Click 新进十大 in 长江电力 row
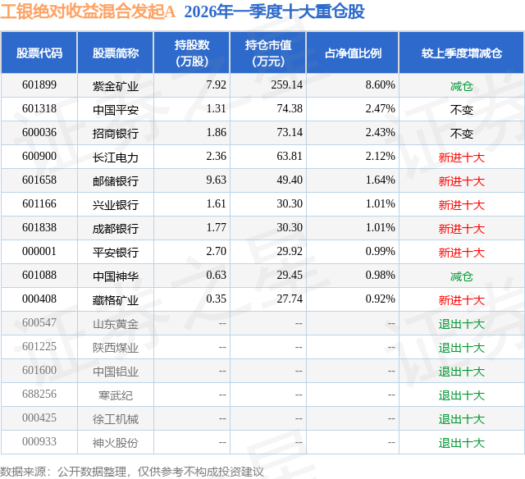Image resolution: width=525 pixels, height=479 pixels. (462, 157)
